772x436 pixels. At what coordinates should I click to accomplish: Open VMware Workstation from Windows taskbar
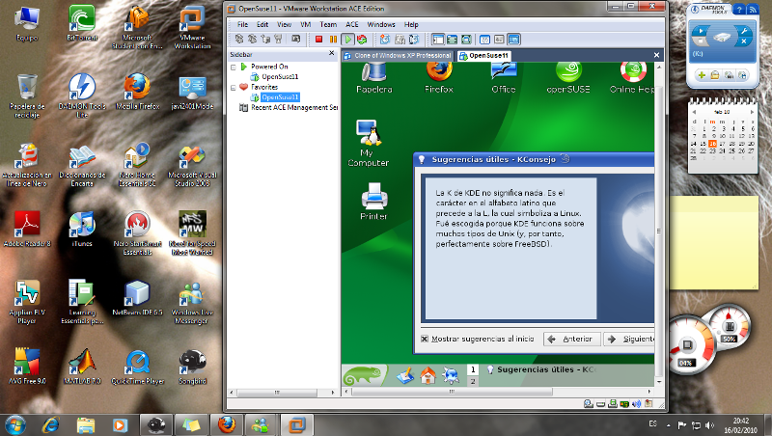click(x=301, y=424)
